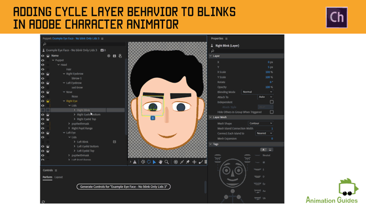Screen dimensions: 366x206
Task: Hide the Hair layer via eye icon
Action: click(x=43, y=70)
